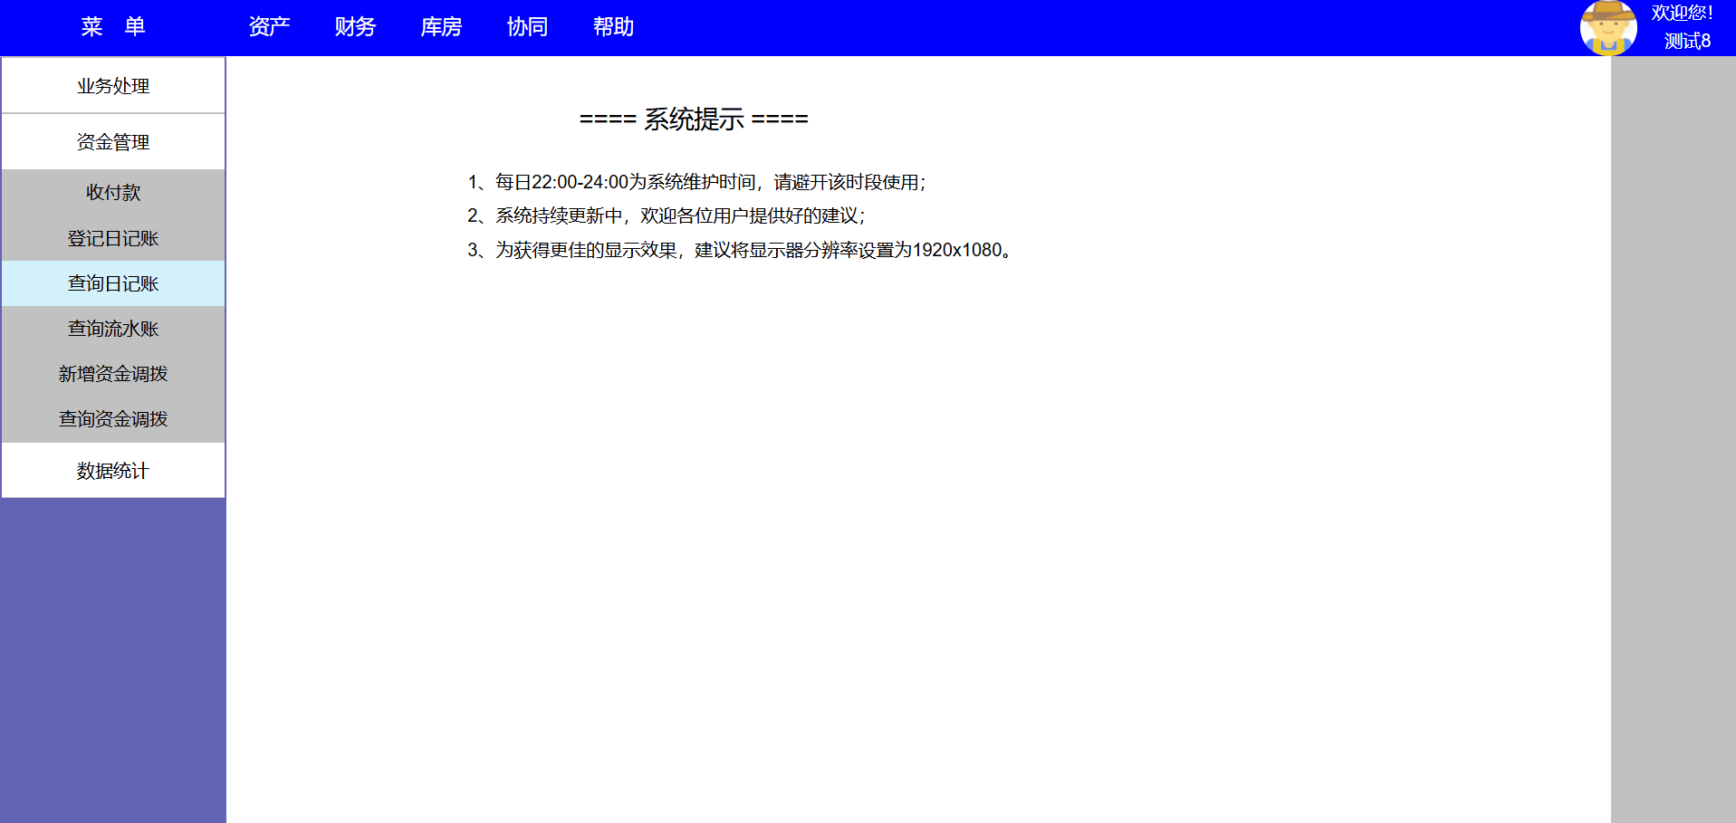Image resolution: width=1736 pixels, height=823 pixels.
Task: Open the 财务 top menu
Action: tap(355, 27)
